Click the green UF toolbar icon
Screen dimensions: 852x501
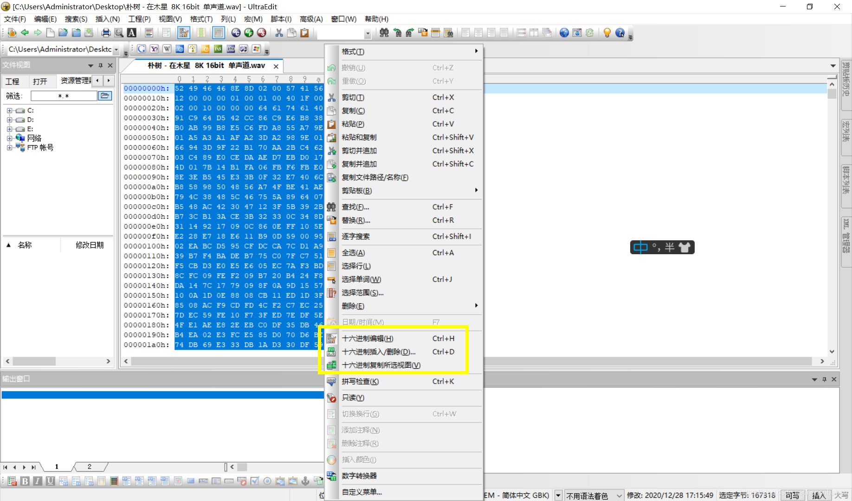(249, 32)
